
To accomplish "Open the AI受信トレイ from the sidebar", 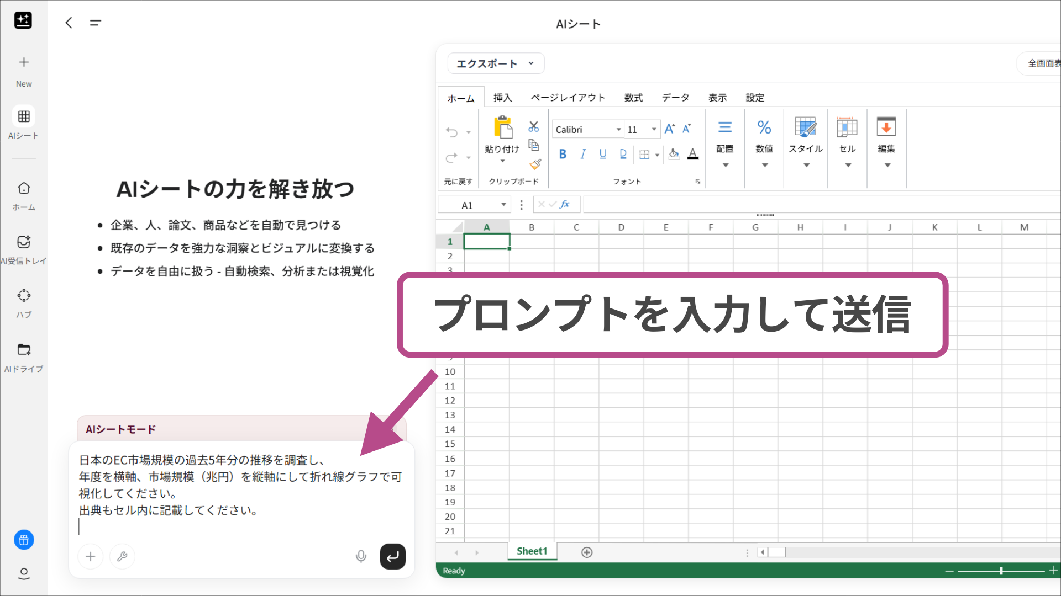I will point(24,242).
